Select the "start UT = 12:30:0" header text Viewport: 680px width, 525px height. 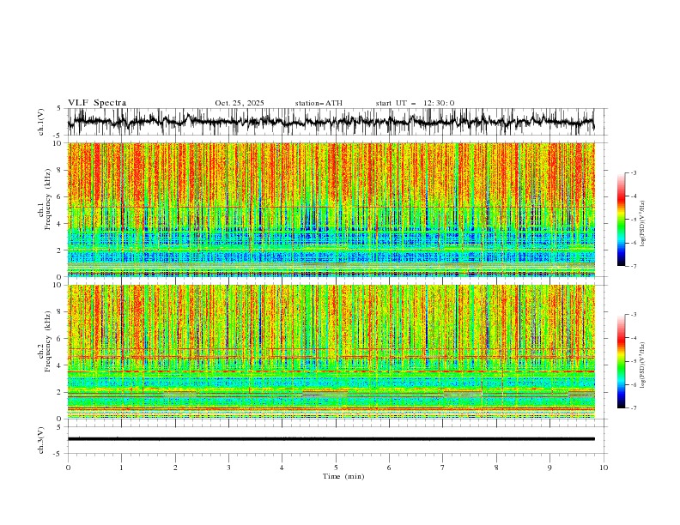(x=415, y=103)
